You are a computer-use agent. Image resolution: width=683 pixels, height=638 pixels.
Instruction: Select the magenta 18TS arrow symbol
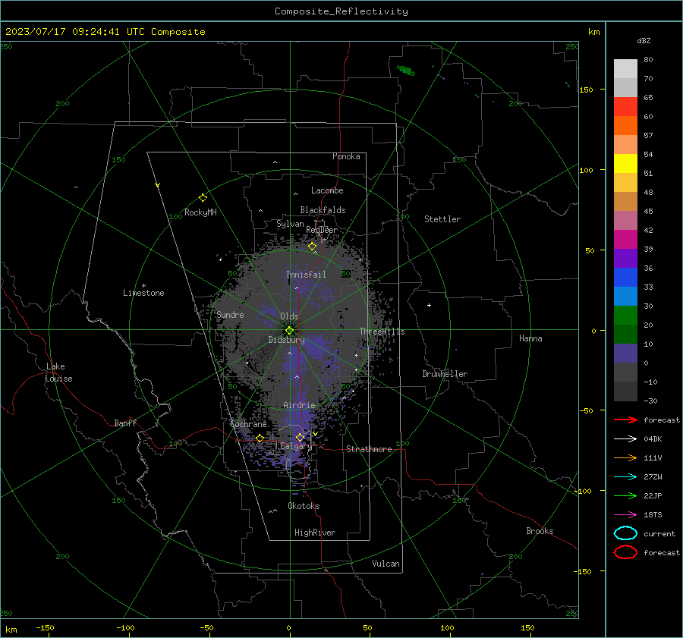click(x=625, y=515)
